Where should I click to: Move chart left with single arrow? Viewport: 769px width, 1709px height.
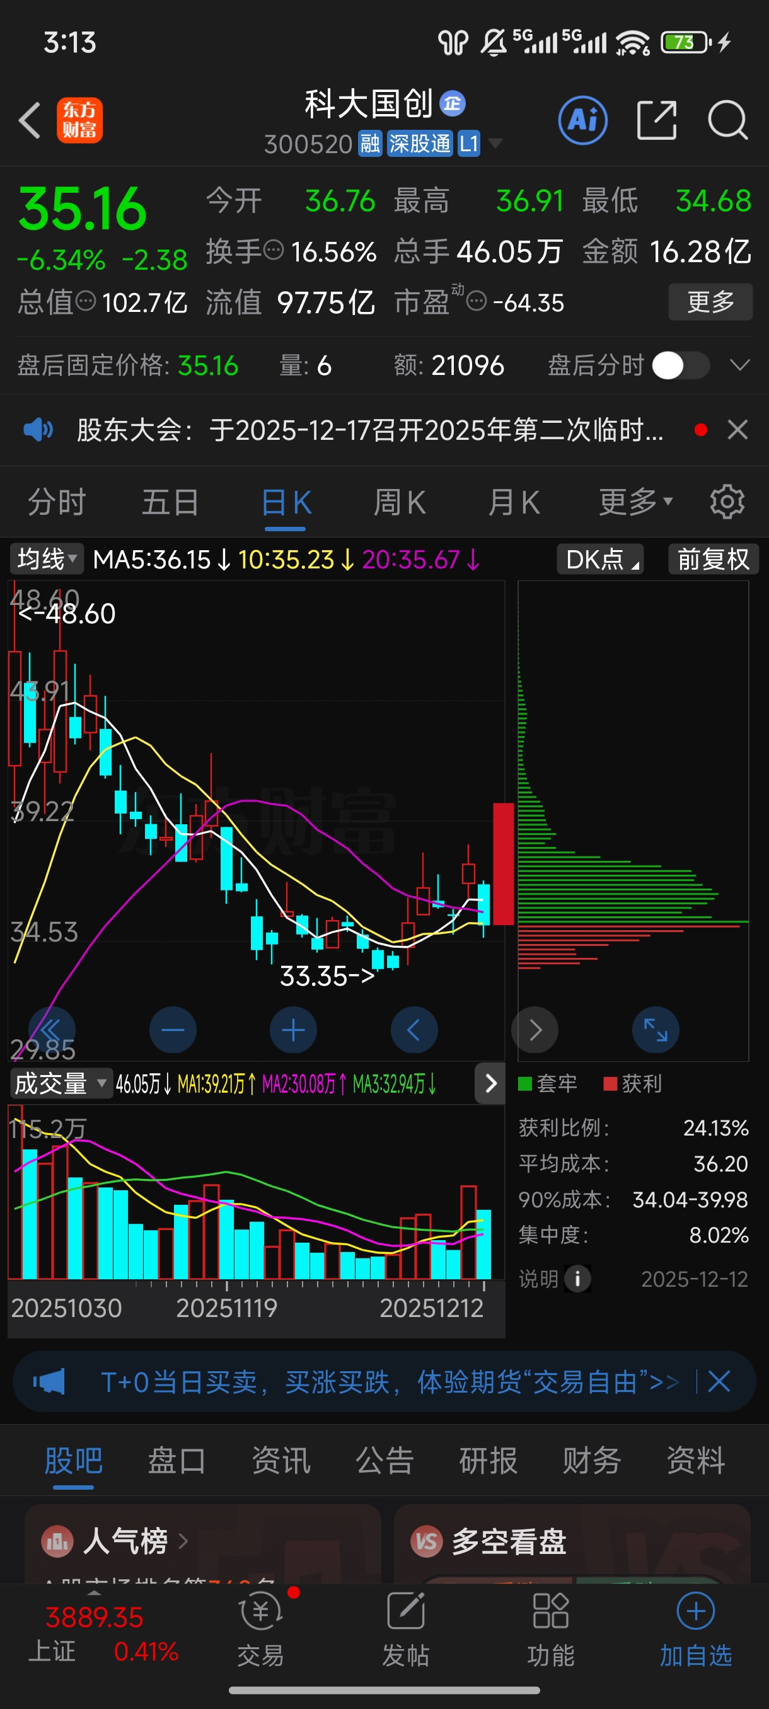coord(414,1030)
